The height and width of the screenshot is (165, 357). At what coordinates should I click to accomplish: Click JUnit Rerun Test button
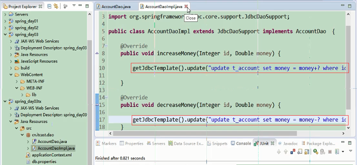[315, 151]
